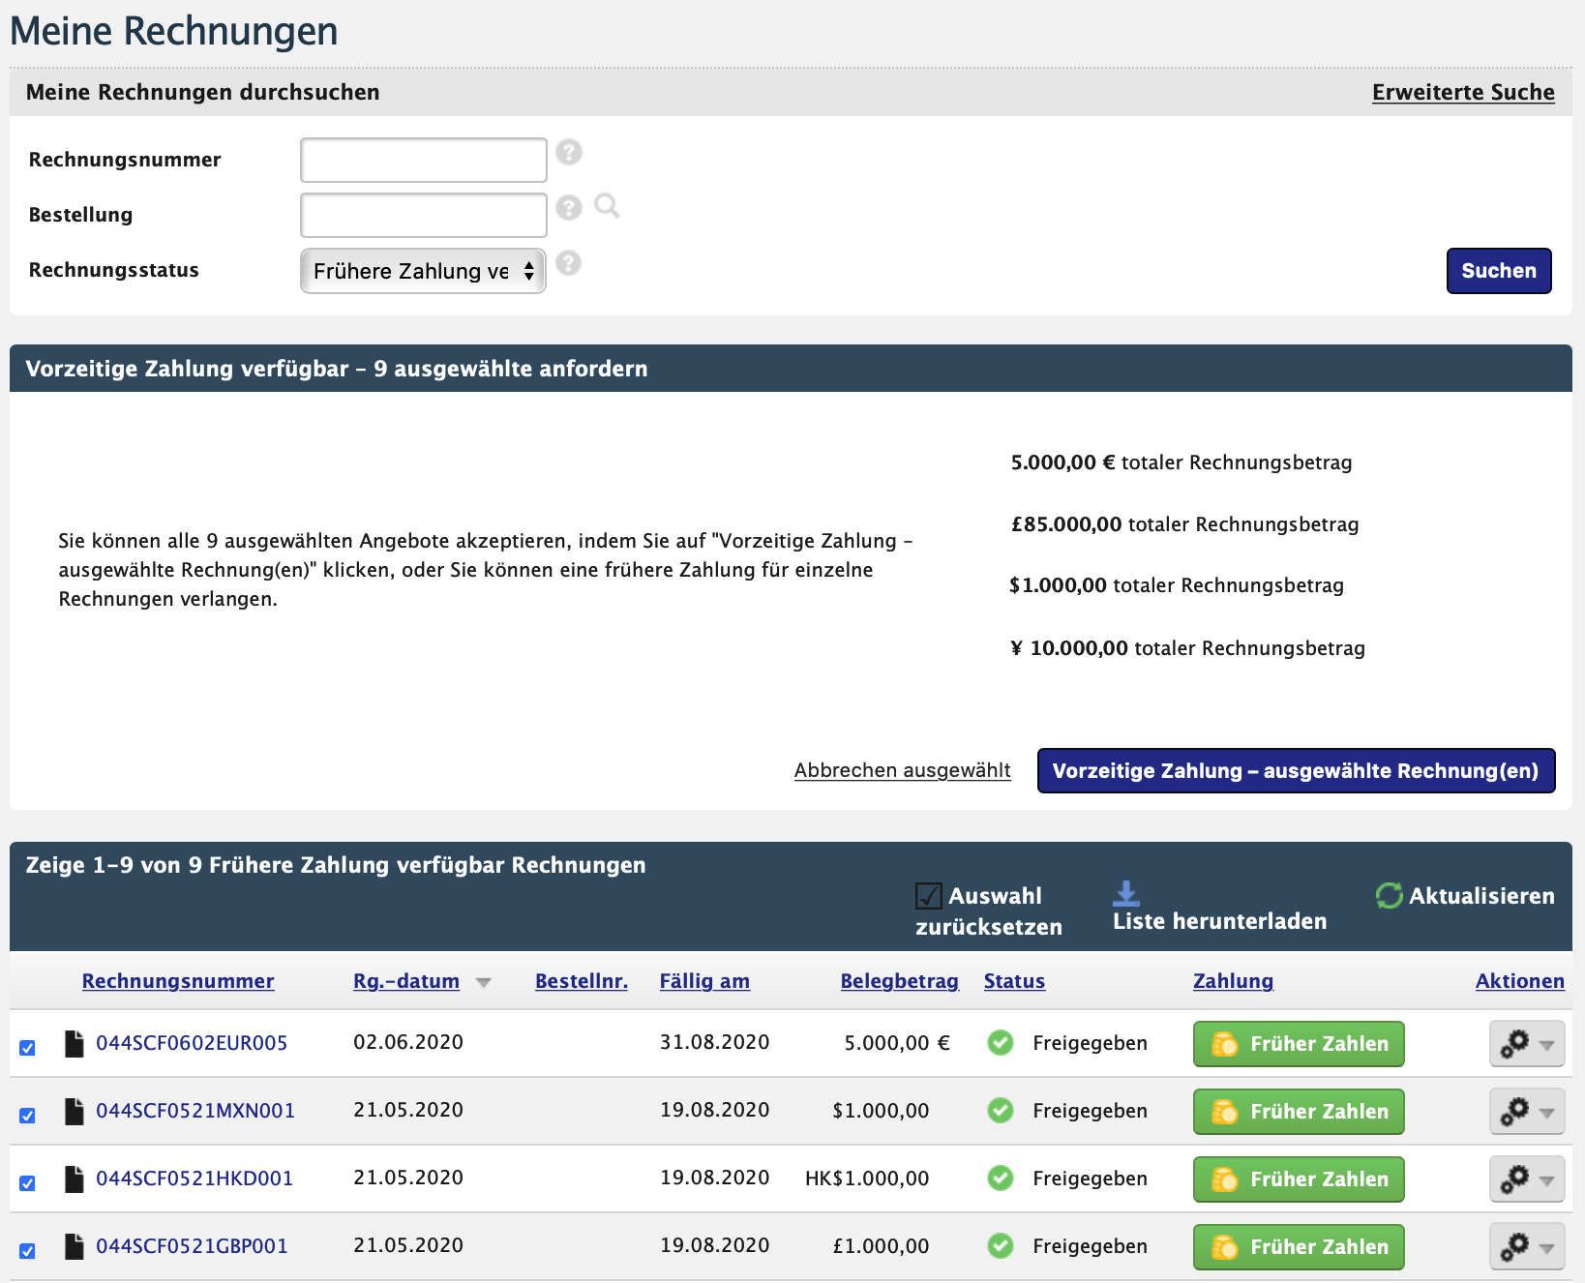Click Früher Zahlen for 044SCF0521MXN001
Image resolution: width=1585 pixels, height=1283 pixels.
(1299, 1112)
